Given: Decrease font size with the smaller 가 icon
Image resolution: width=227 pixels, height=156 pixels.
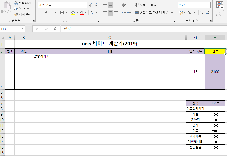Looking at the screenshot, I should [x=96, y=5].
